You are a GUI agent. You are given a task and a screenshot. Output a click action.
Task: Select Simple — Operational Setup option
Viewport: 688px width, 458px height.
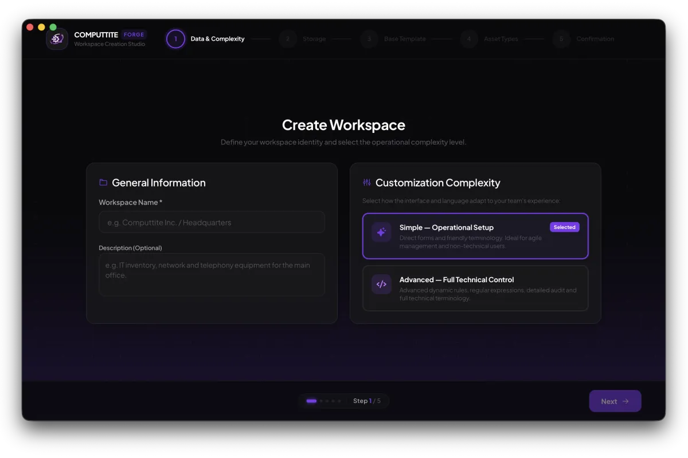(475, 236)
